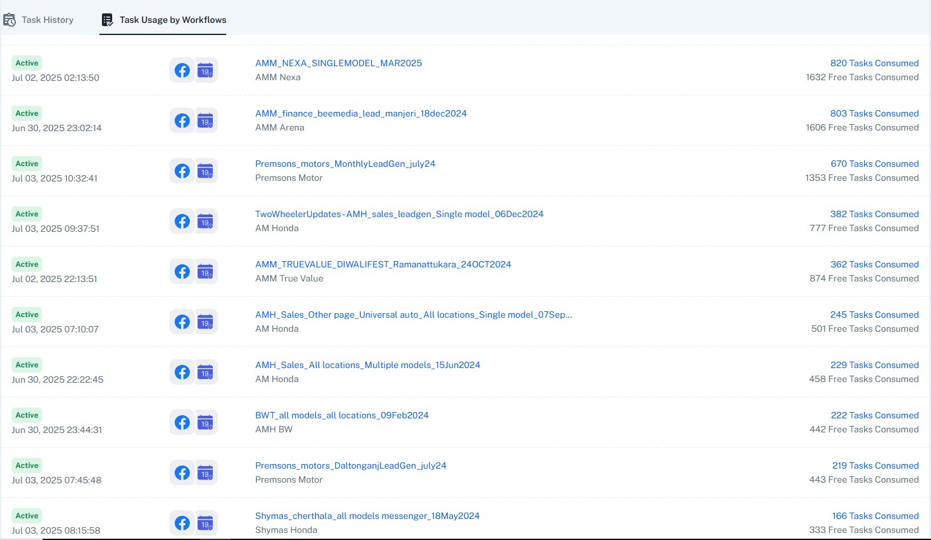This screenshot has width=931, height=540.
Task: Open the Task History tab
Action: (38, 20)
